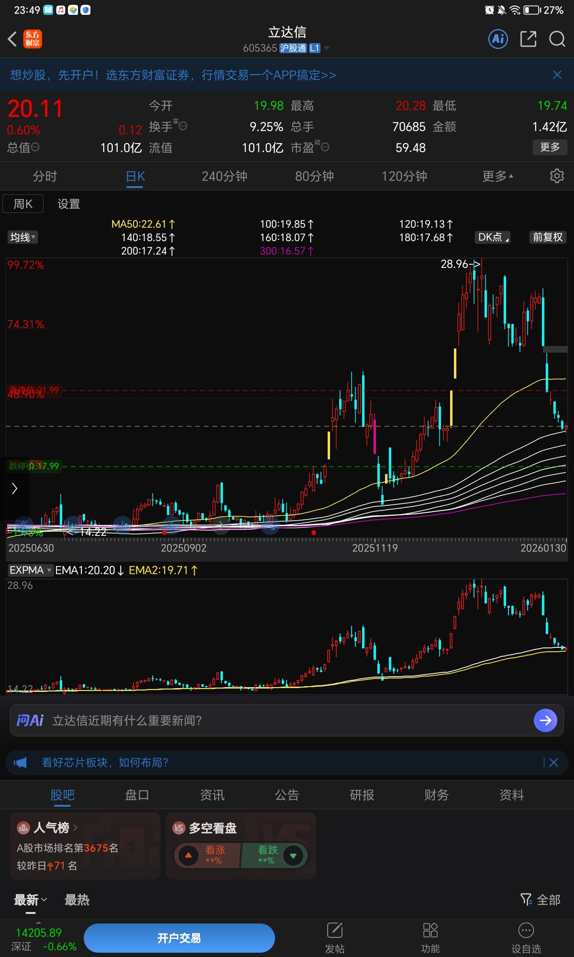Open the Eastmoney orange logo
The height and width of the screenshot is (957, 574).
click(33, 39)
